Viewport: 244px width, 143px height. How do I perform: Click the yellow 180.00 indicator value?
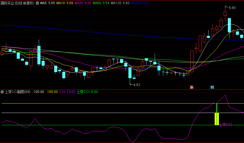tap(52, 92)
